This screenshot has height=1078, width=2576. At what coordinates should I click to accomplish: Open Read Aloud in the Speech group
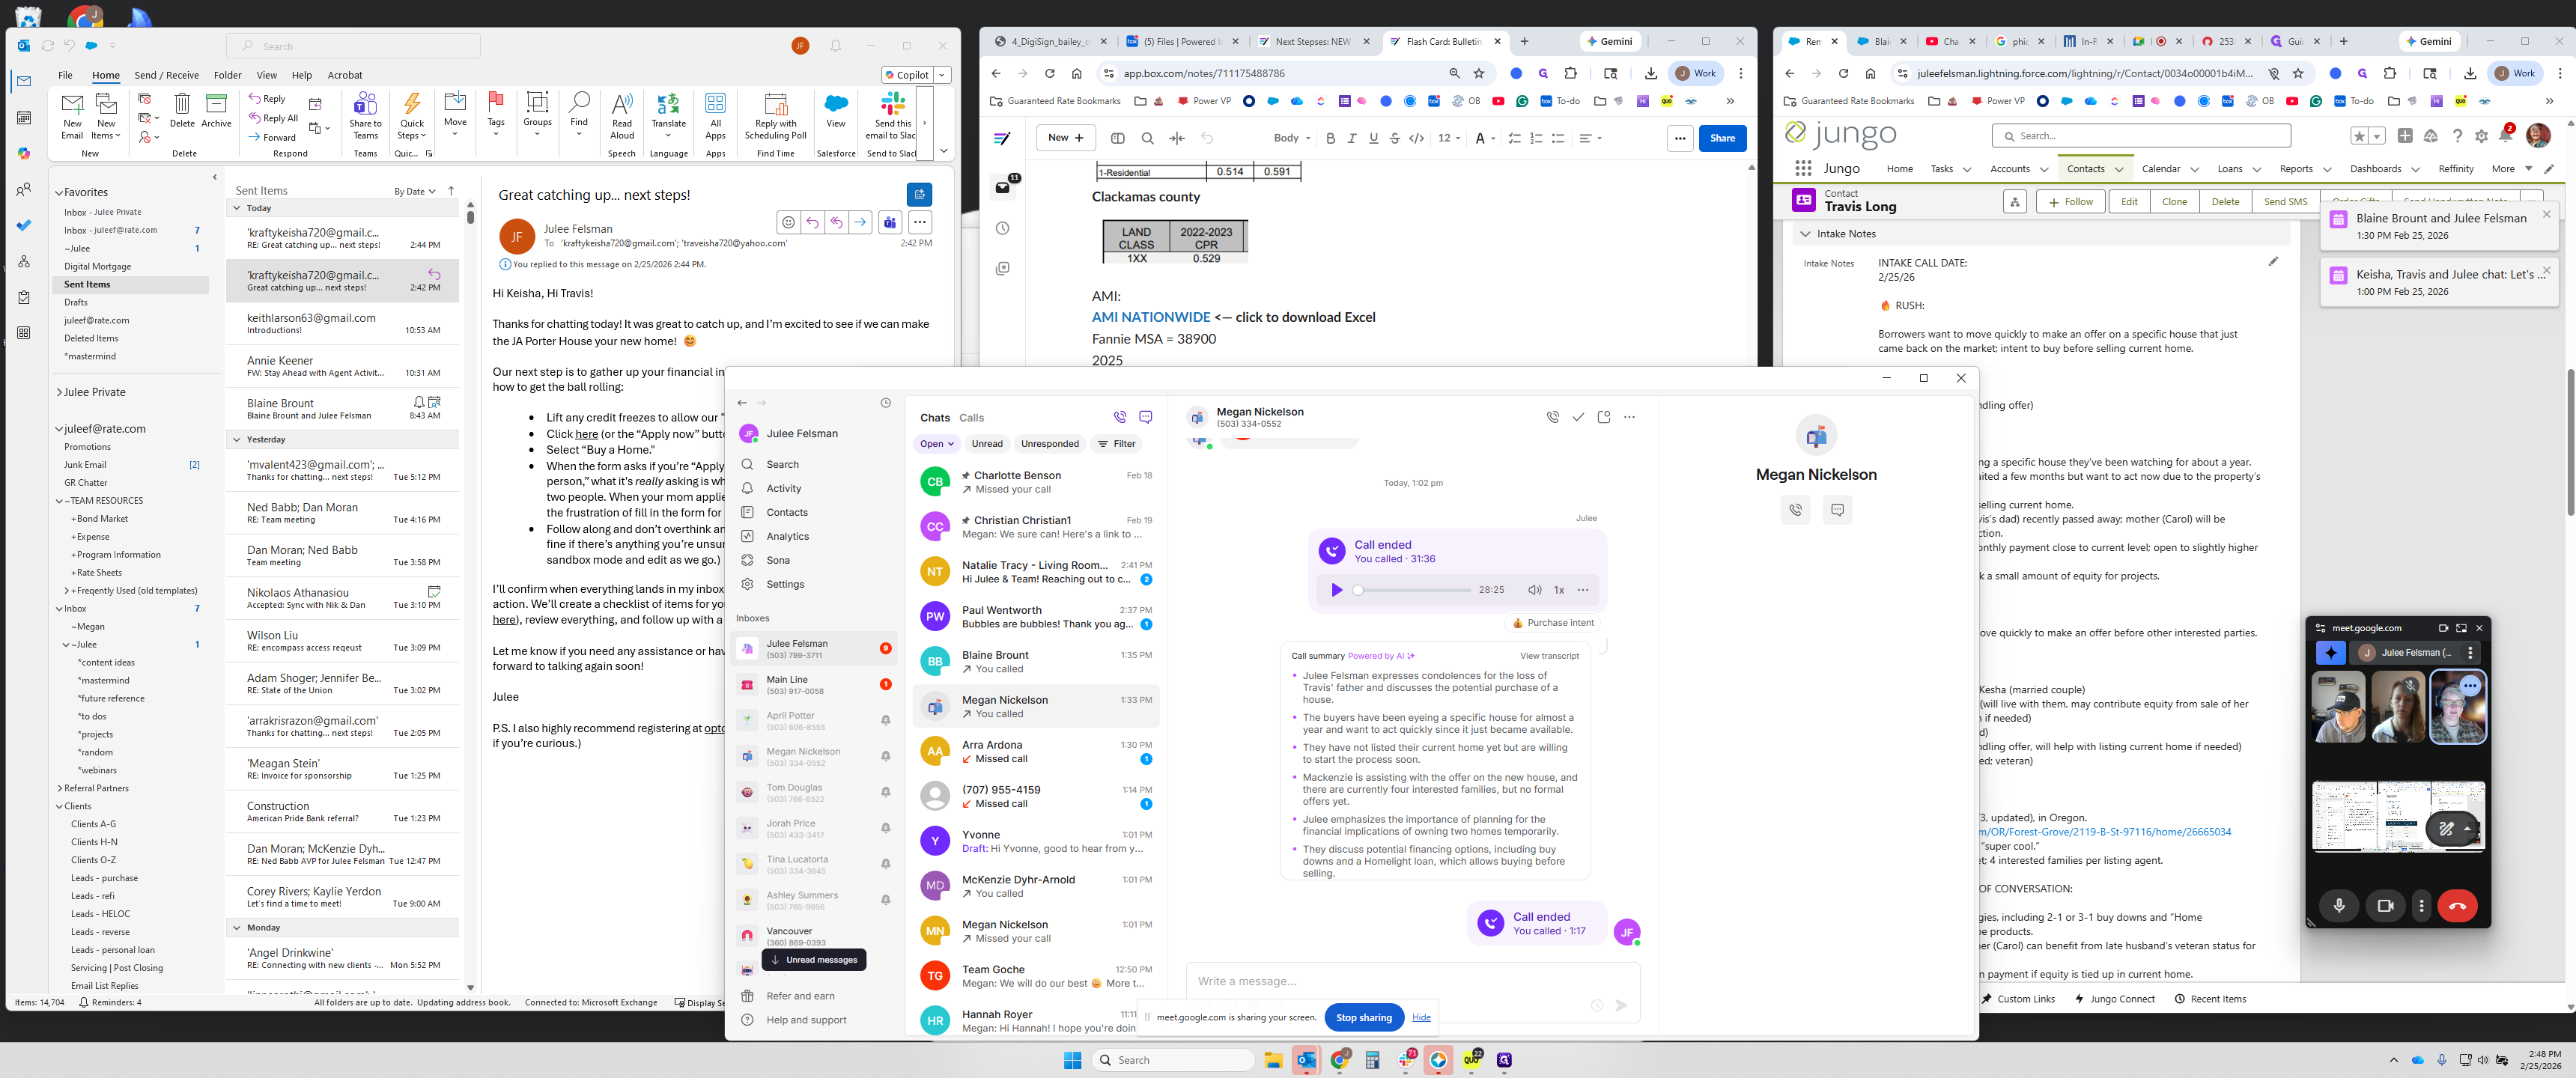[621, 107]
